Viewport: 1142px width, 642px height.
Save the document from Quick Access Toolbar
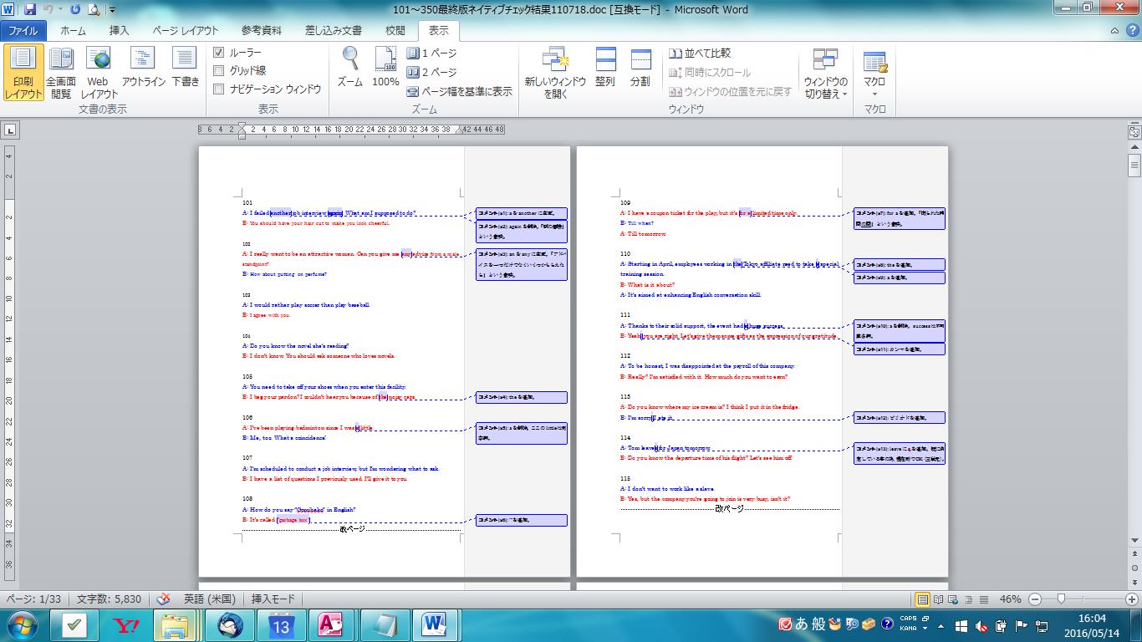point(30,10)
